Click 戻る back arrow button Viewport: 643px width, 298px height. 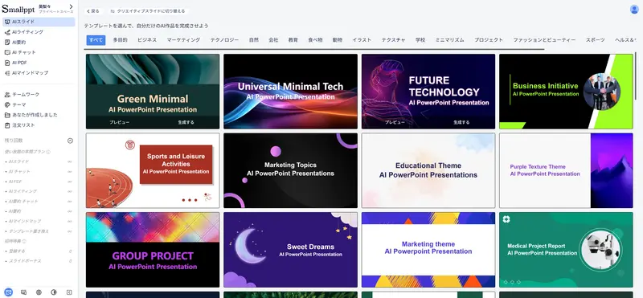point(93,11)
